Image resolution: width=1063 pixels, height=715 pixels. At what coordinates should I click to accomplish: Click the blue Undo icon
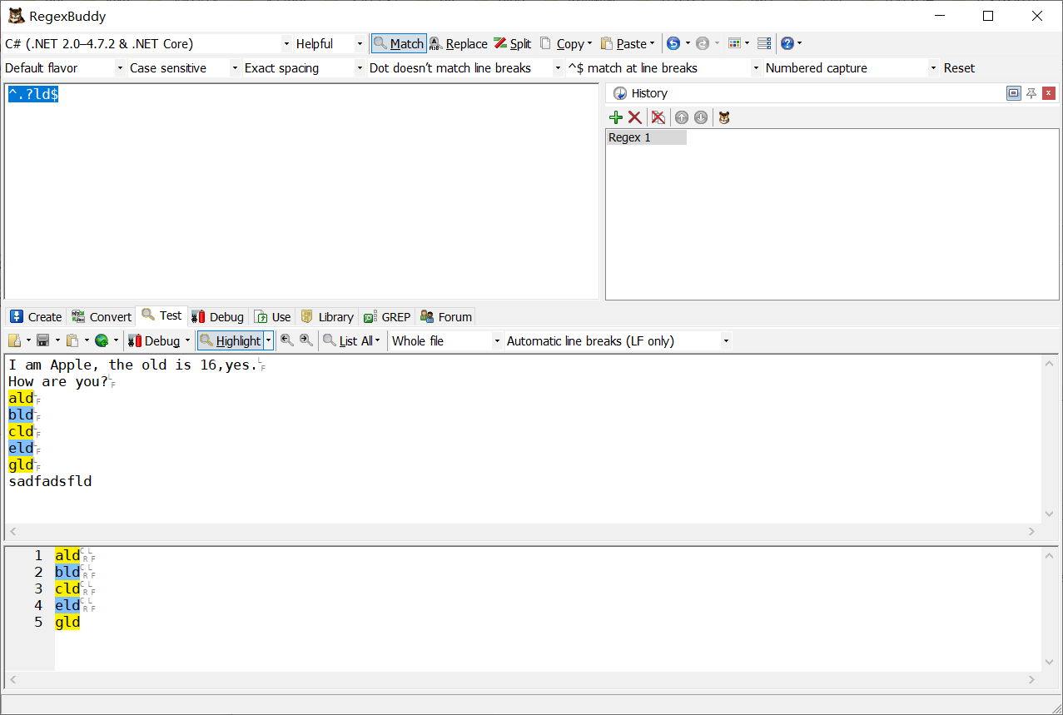click(x=673, y=43)
